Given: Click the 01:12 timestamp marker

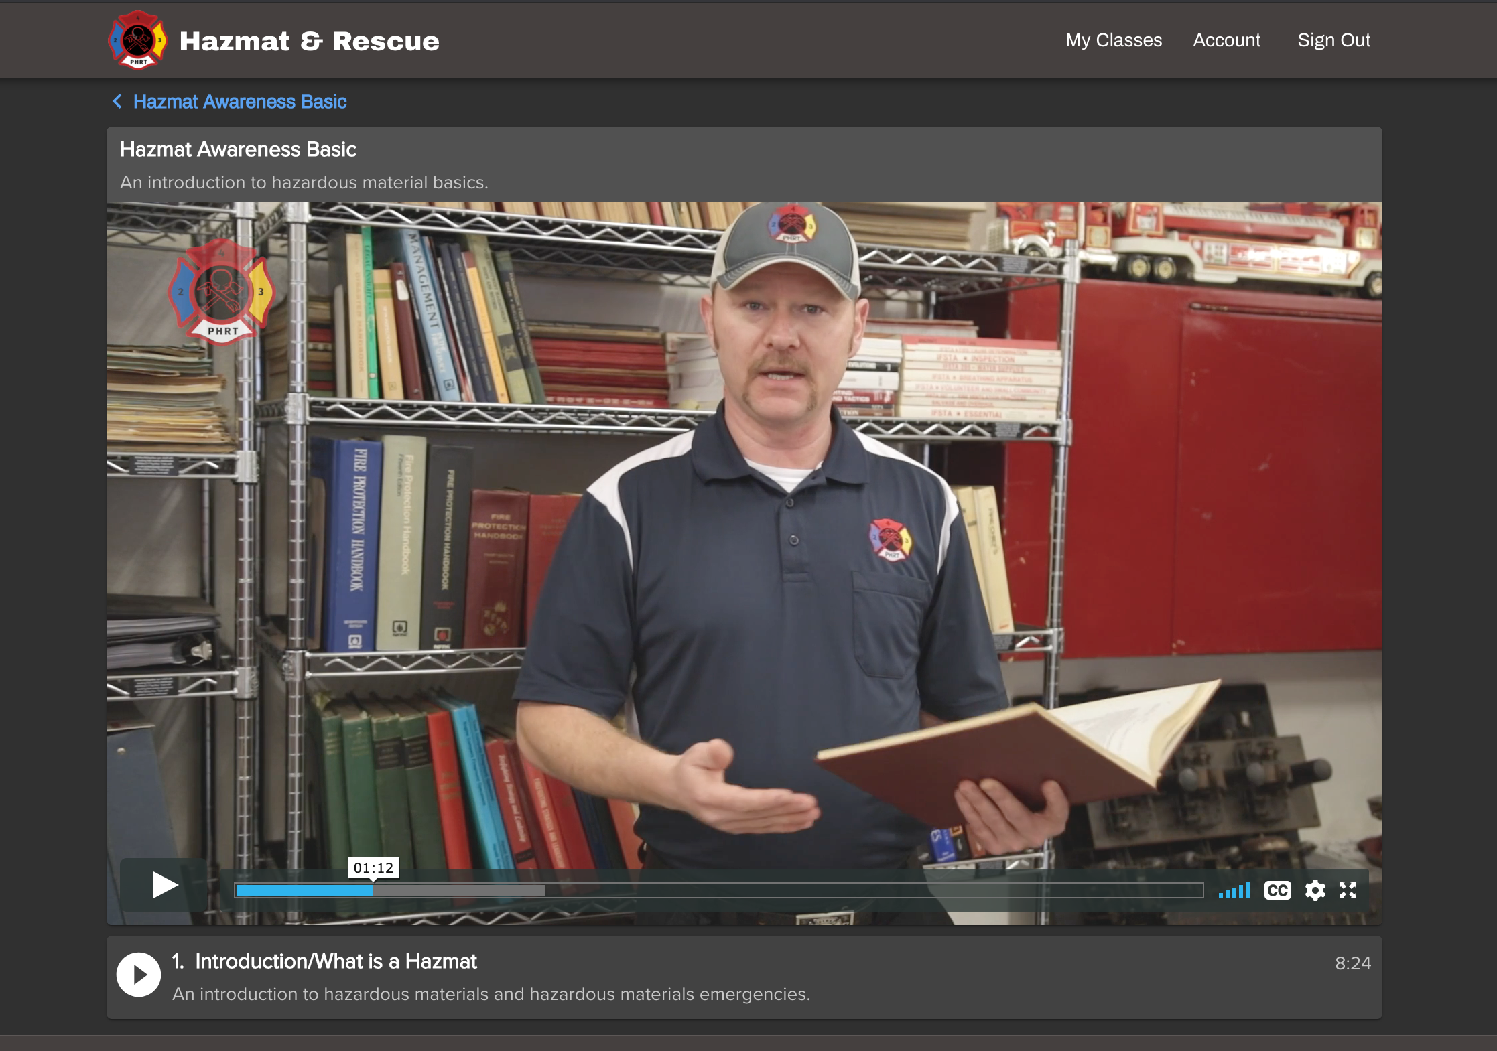Looking at the screenshot, I should (x=373, y=868).
